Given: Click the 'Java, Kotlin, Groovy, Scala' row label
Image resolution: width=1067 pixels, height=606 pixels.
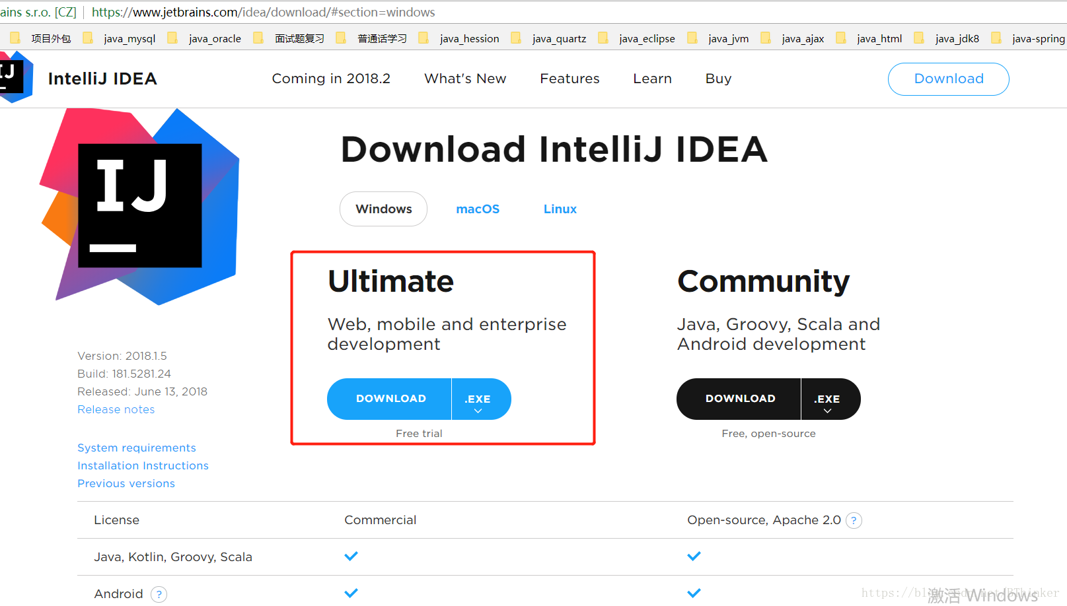Looking at the screenshot, I should 173,557.
